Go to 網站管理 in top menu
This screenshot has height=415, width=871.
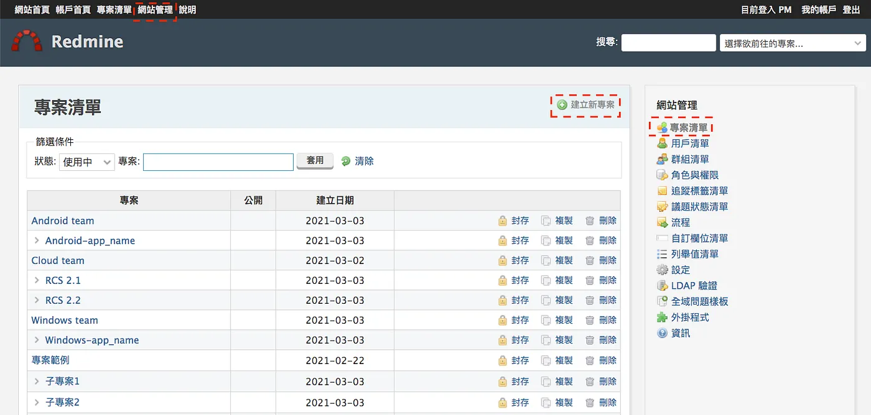point(156,10)
